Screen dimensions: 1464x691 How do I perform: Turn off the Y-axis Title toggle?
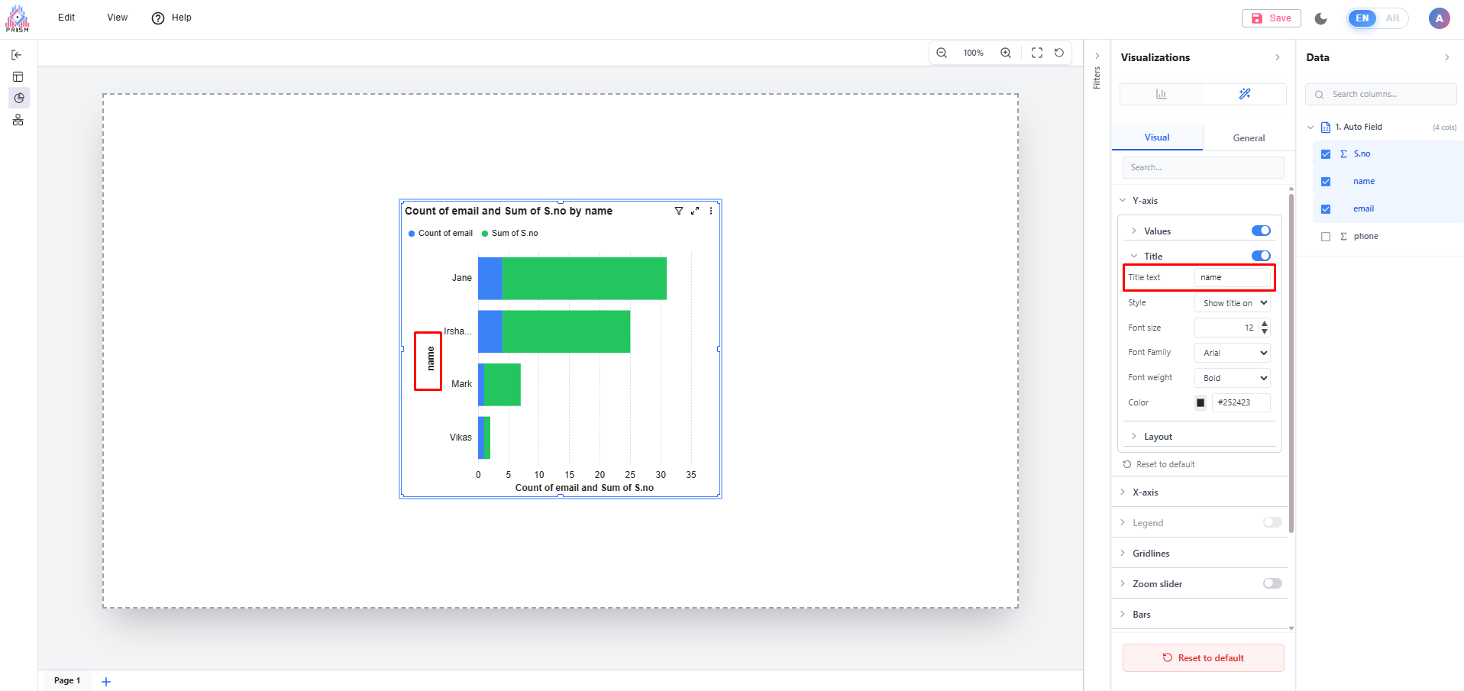click(1261, 256)
